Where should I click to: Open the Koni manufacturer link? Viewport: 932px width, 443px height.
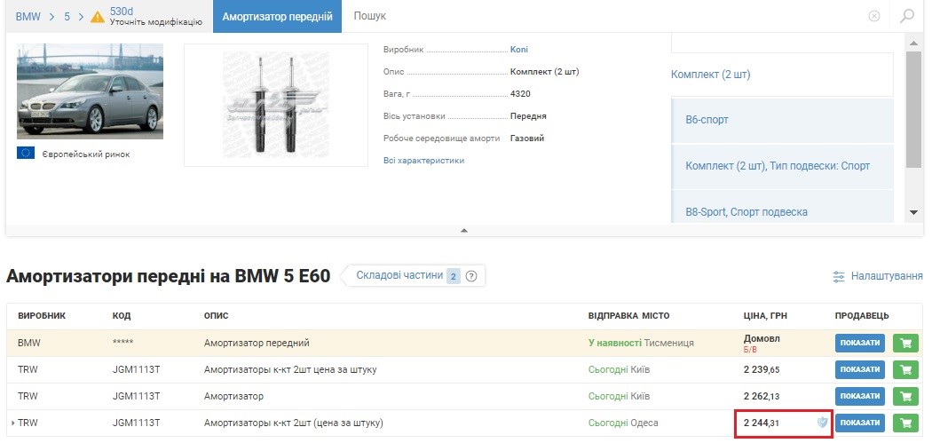coord(519,50)
